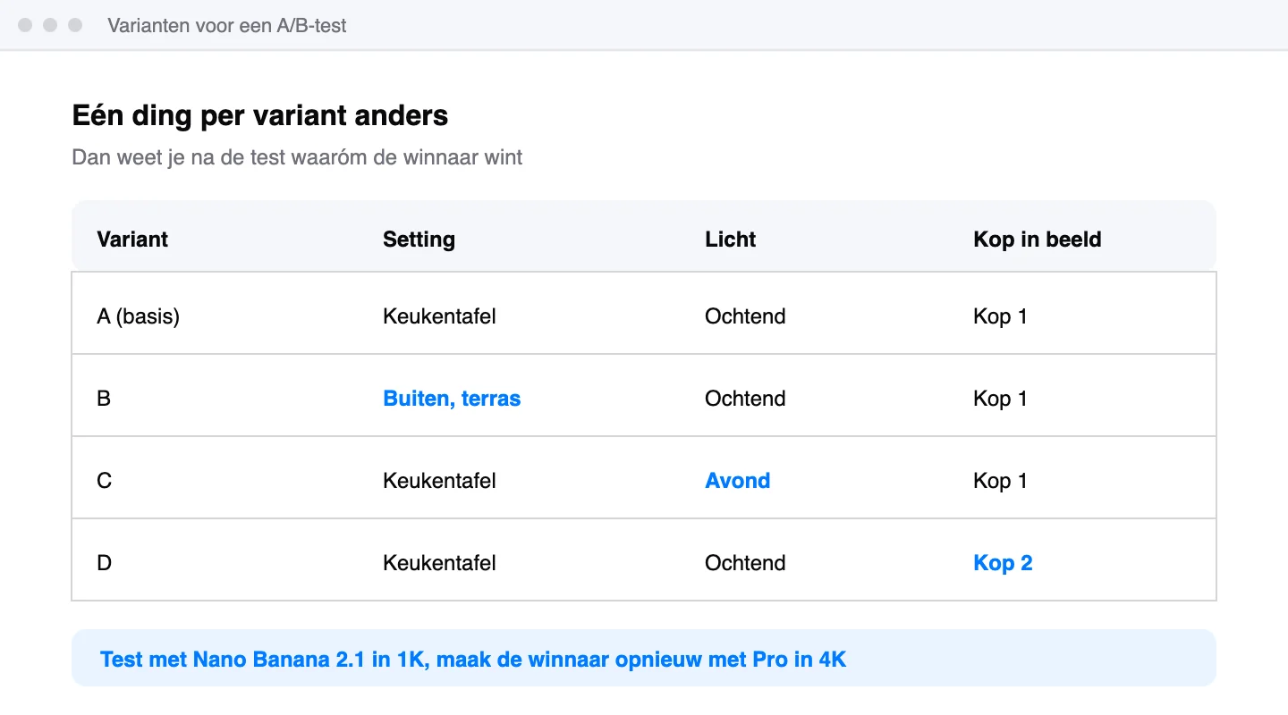
Task: Click the first gray window control dot
Action: coord(25,25)
